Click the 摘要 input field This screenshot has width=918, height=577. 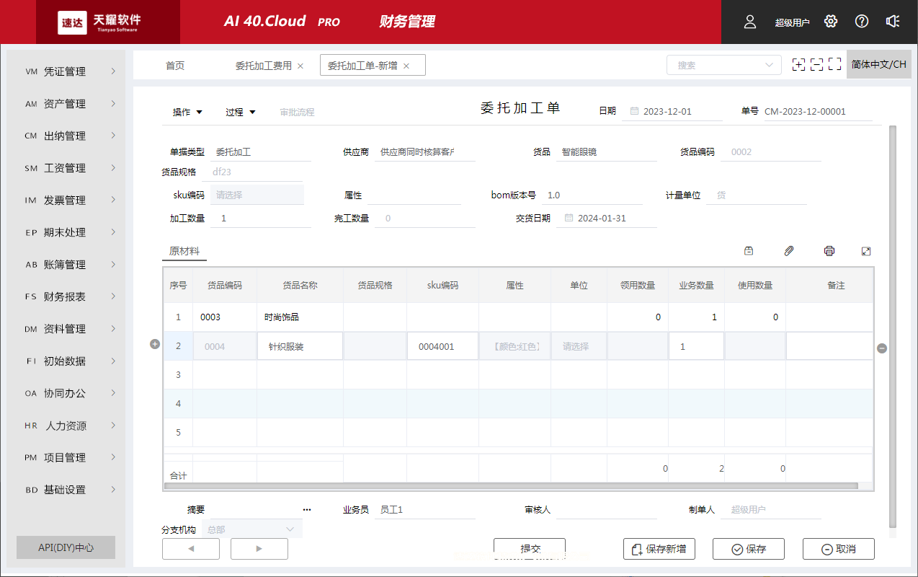click(x=259, y=509)
